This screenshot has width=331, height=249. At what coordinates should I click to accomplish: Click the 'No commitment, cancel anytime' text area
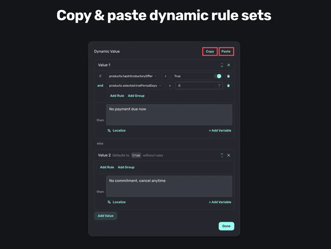pyautogui.click(x=169, y=186)
